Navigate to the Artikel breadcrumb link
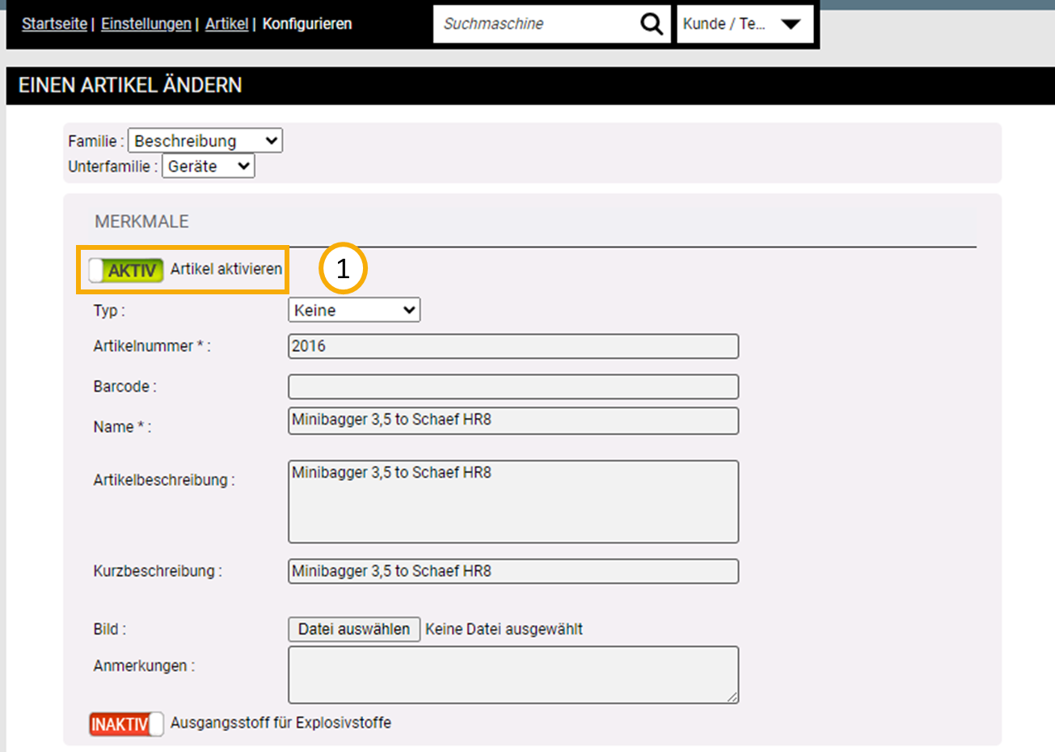 [226, 24]
